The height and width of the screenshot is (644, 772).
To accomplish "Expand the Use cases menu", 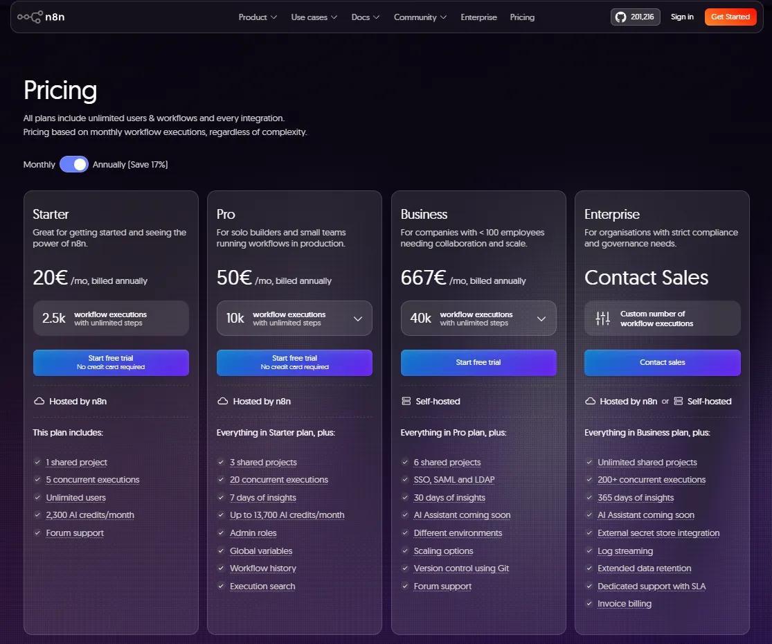I will (x=314, y=17).
